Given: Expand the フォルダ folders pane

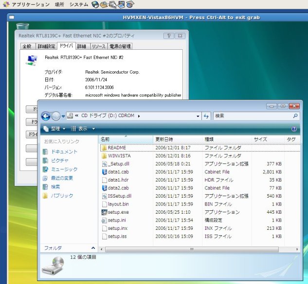Looking at the screenshot, I should [93, 248].
